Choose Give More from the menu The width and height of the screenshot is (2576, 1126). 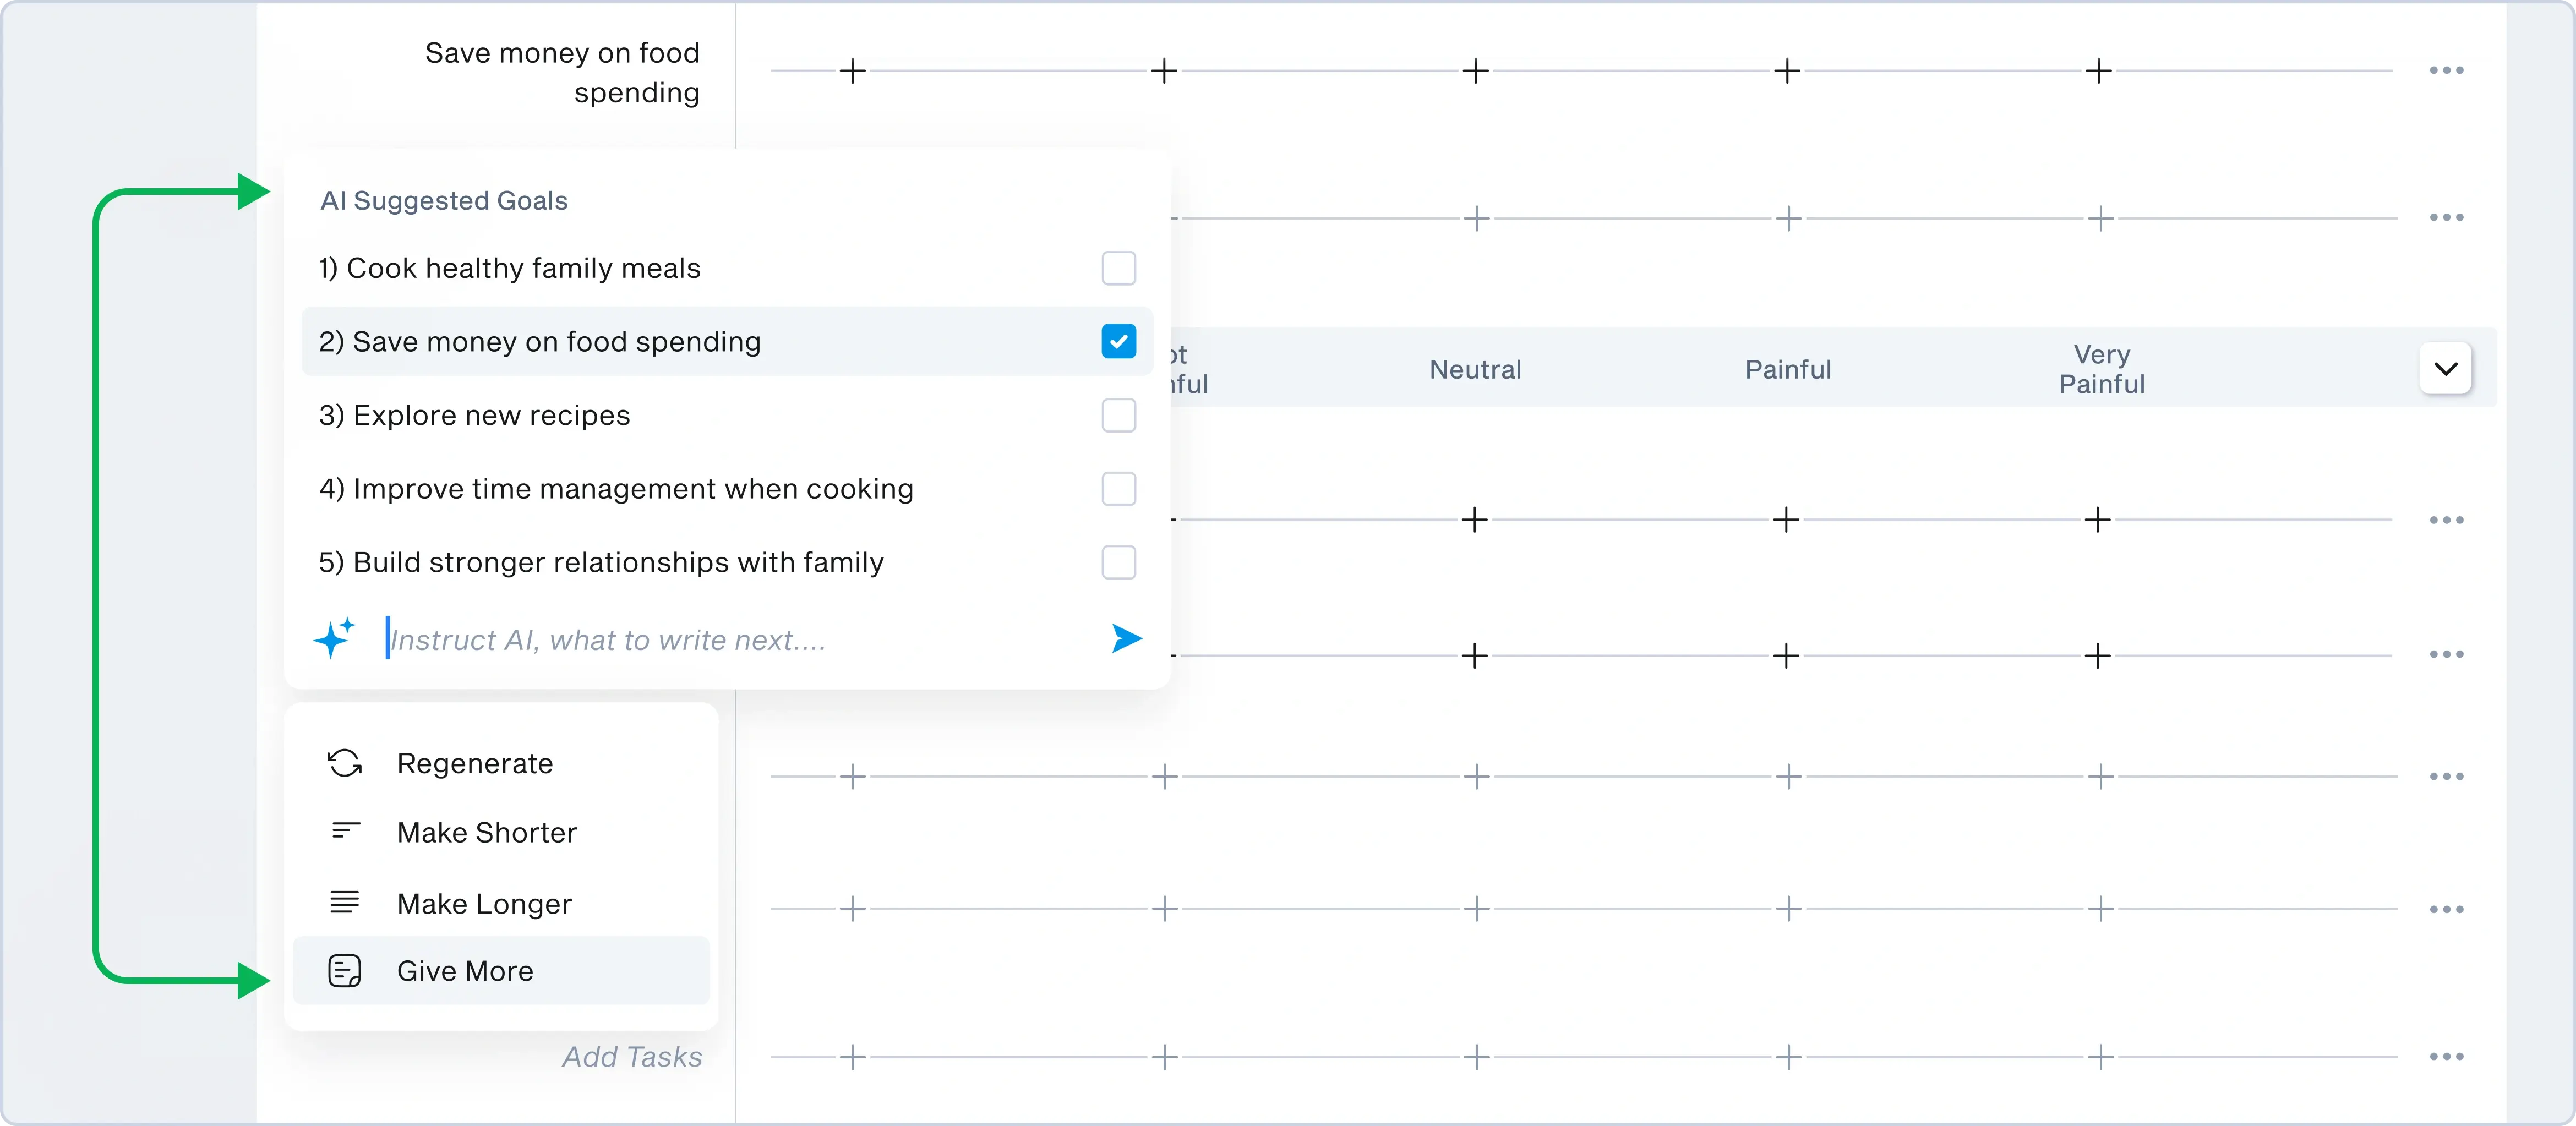[x=465, y=970]
